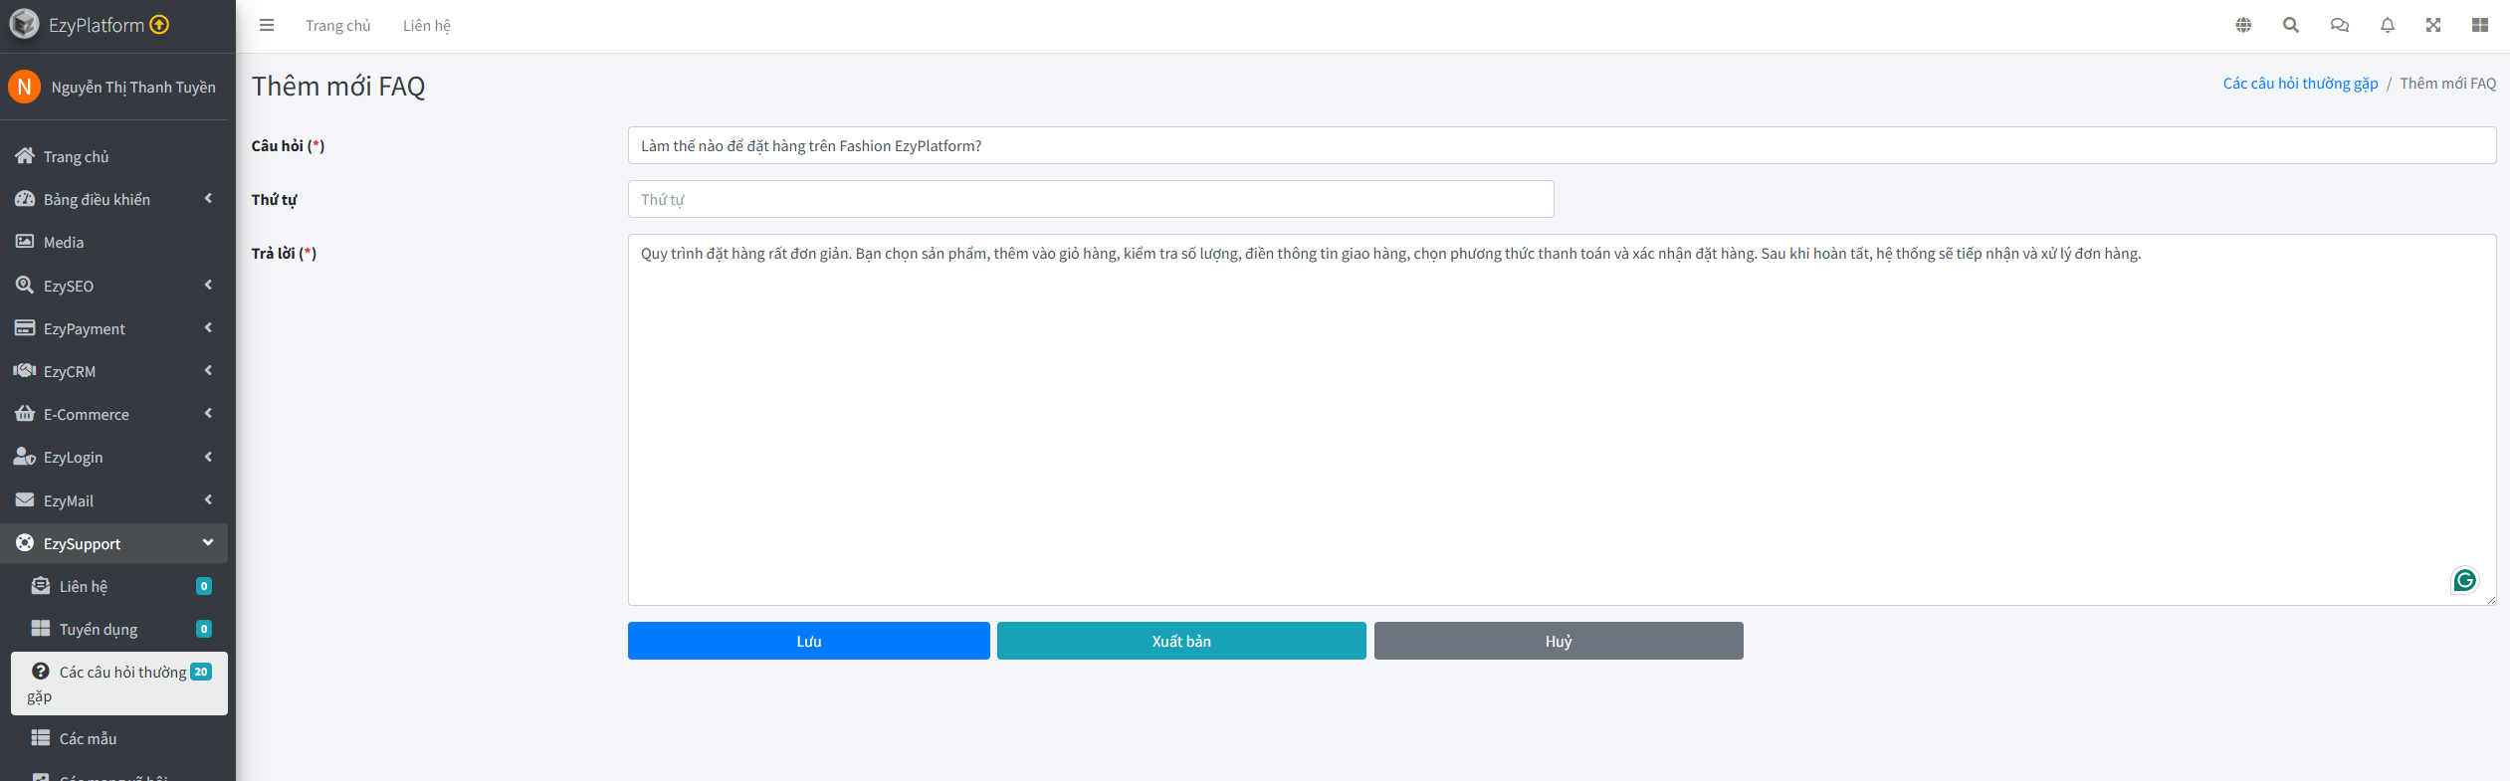Screen dimensions: 2510x781
Task: Toggle the hamburger sidebar menu icon
Action: pyautogui.click(x=267, y=26)
